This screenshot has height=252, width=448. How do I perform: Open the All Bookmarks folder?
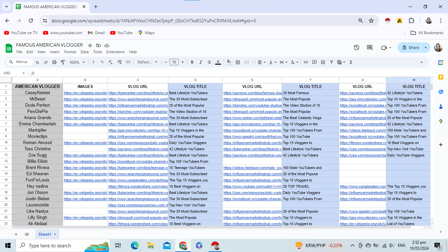[x=427, y=33]
